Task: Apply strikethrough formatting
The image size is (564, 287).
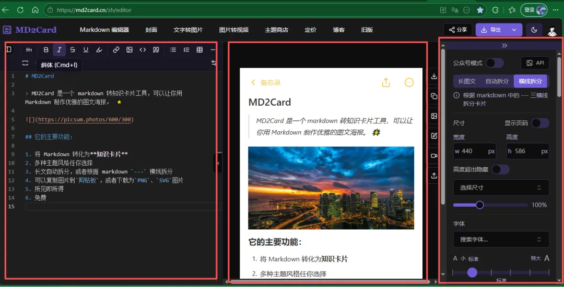Action: (73, 50)
